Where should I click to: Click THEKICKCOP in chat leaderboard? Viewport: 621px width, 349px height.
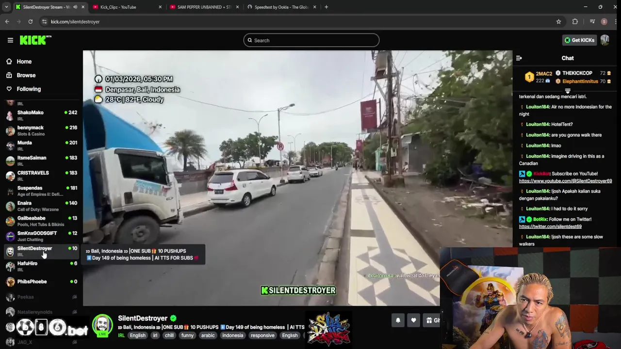tap(577, 73)
